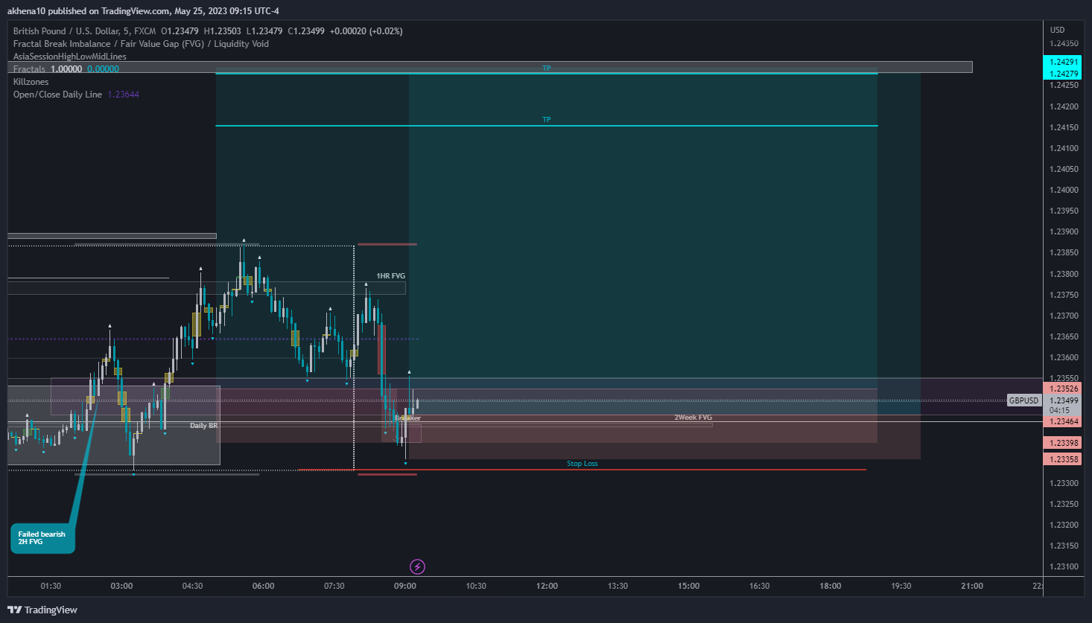
Task: Click the 15:00 time axis label
Action: click(x=688, y=586)
